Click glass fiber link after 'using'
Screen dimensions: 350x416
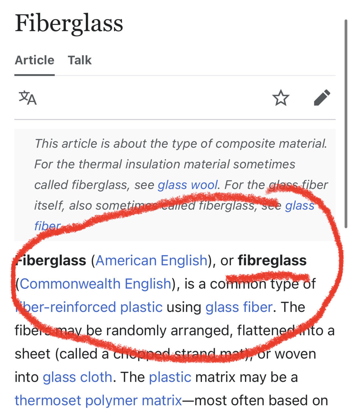point(239,307)
